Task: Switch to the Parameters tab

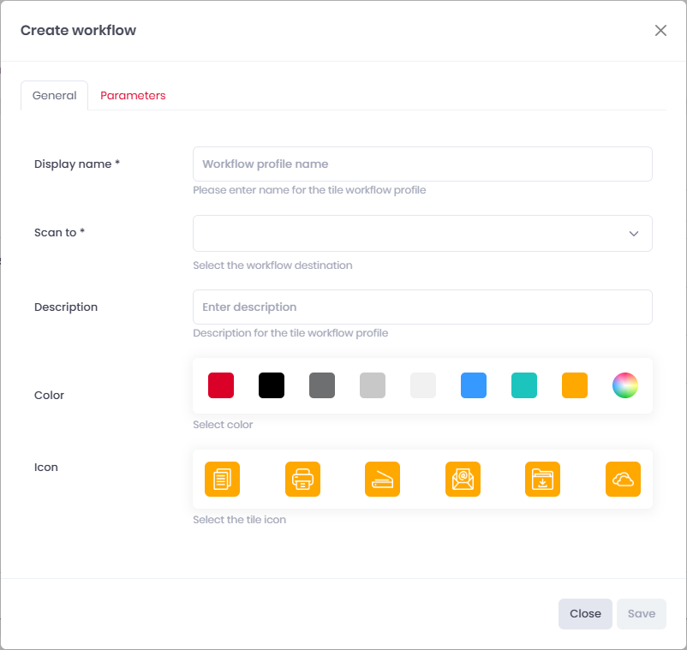Action: click(133, 95)
